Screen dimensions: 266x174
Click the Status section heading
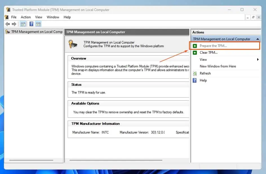(76, 85)
